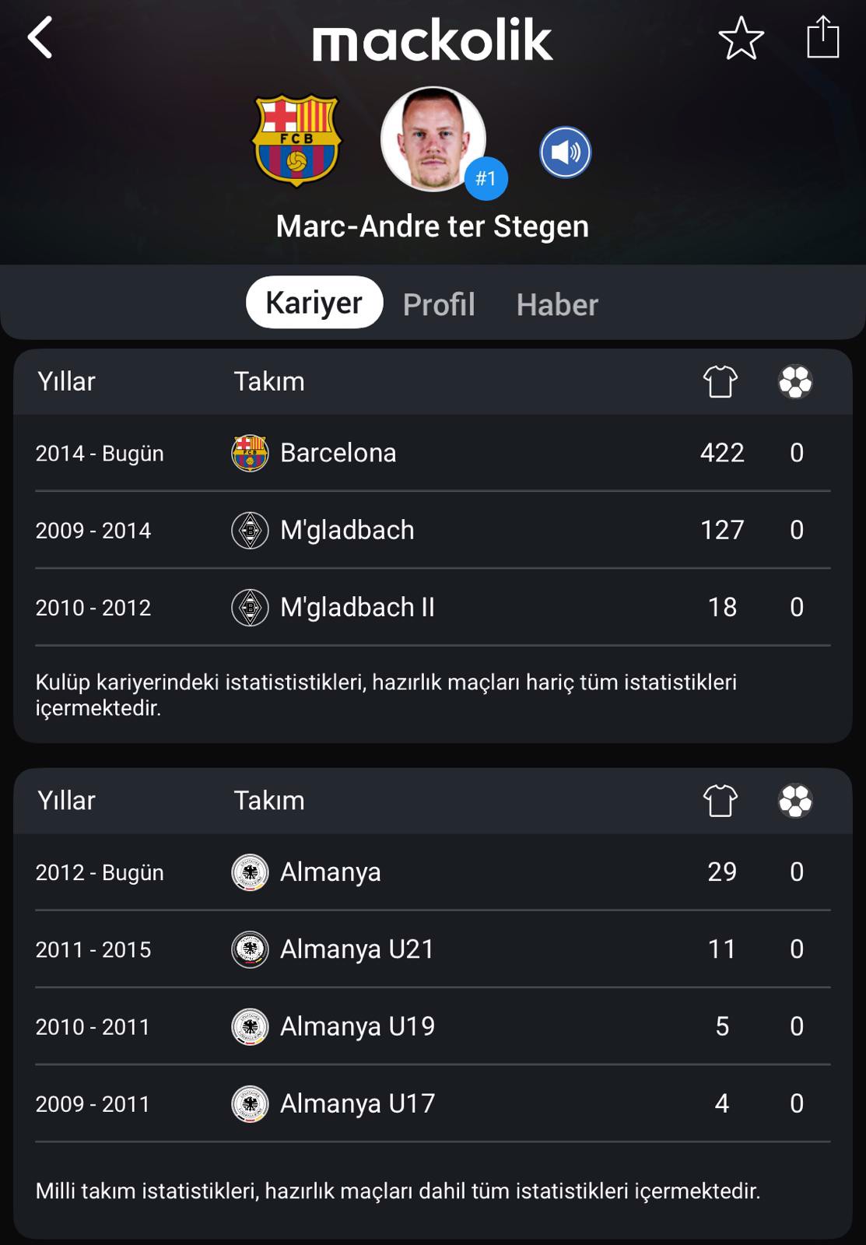Switch to the Profil tab

pos(439,304)
